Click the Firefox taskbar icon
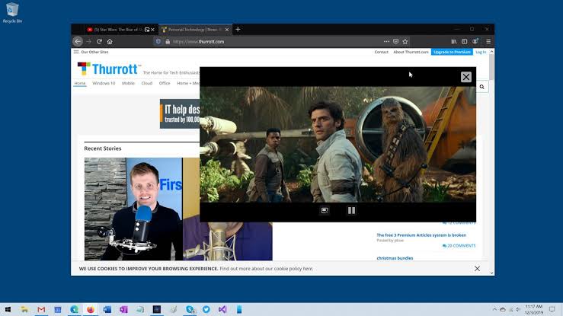Viewport: 563px width, 316px height. [91, 310]
